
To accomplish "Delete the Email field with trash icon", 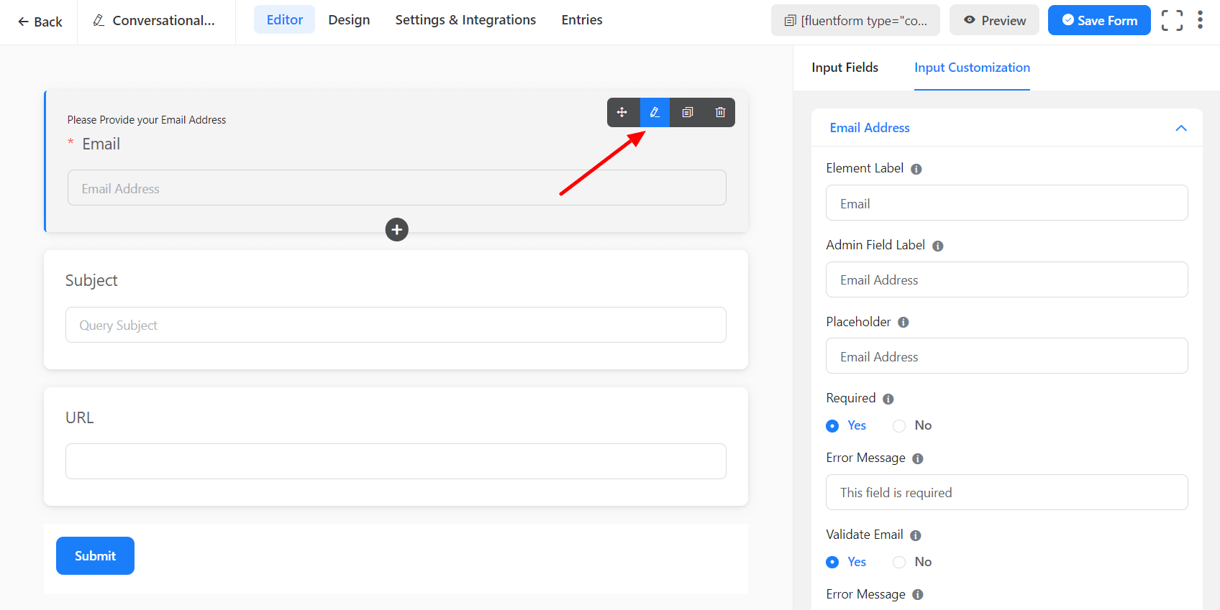I will point(720,113).
